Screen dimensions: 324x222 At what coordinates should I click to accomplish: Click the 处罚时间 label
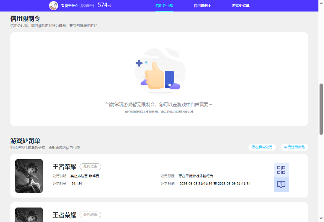click(167, 184)
